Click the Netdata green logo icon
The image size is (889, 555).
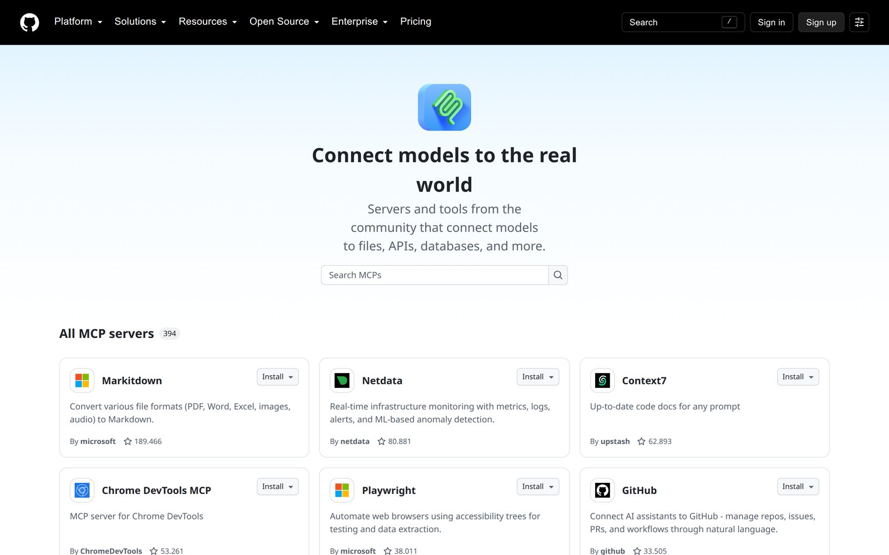[x=342, y=381]
